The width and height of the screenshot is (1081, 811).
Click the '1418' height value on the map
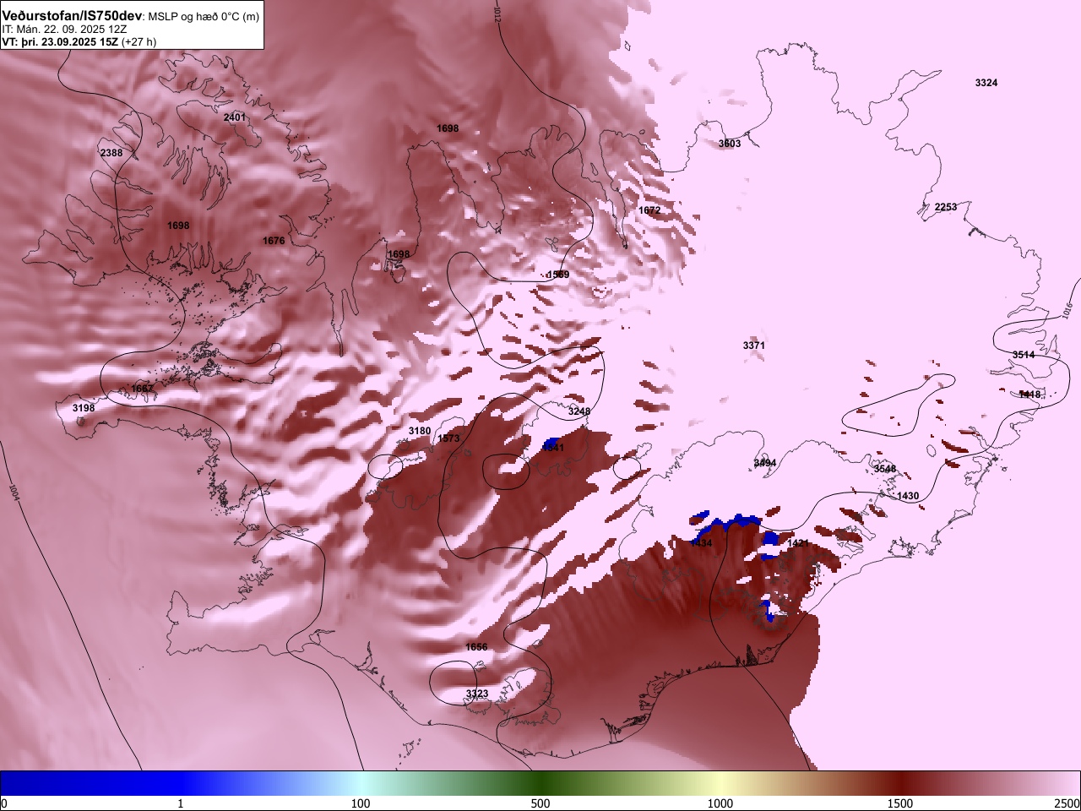(1030, 395)
